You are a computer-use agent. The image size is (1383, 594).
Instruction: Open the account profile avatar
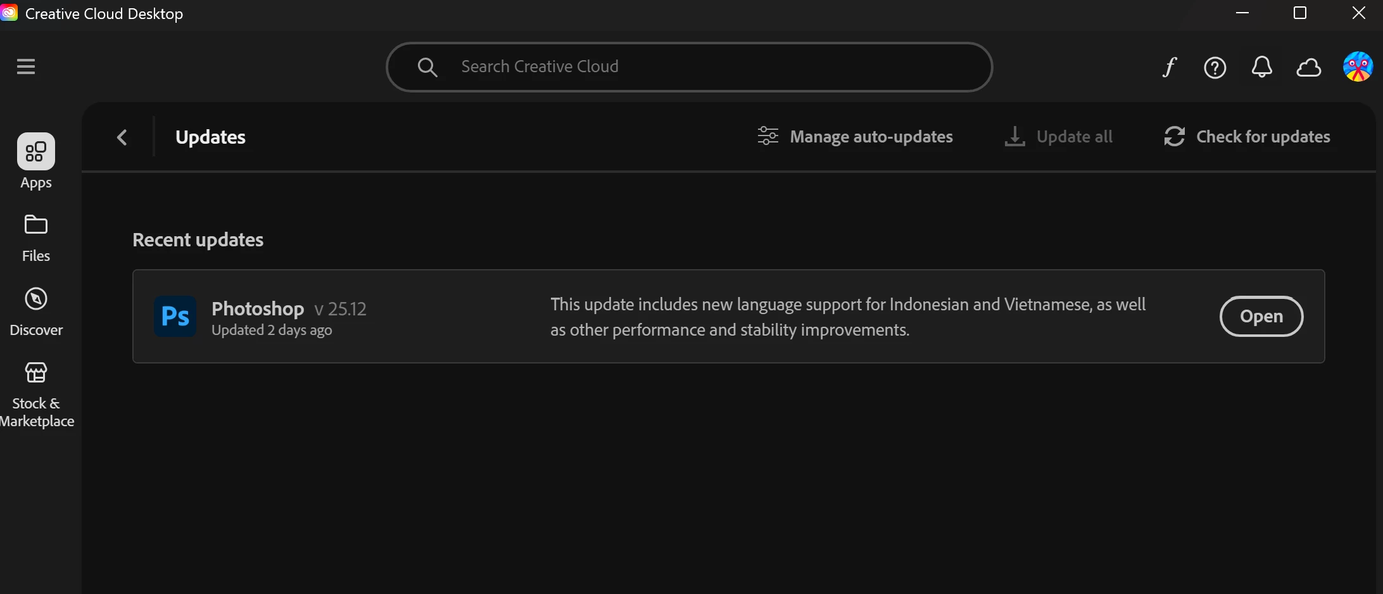[x=1358, y=66]
